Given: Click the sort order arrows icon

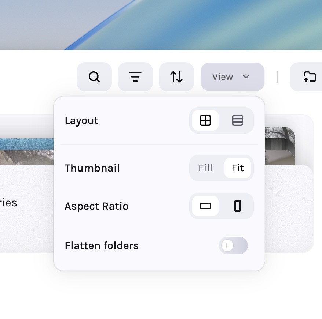Looking at the screenshot, I should click(x=176, y=77).
